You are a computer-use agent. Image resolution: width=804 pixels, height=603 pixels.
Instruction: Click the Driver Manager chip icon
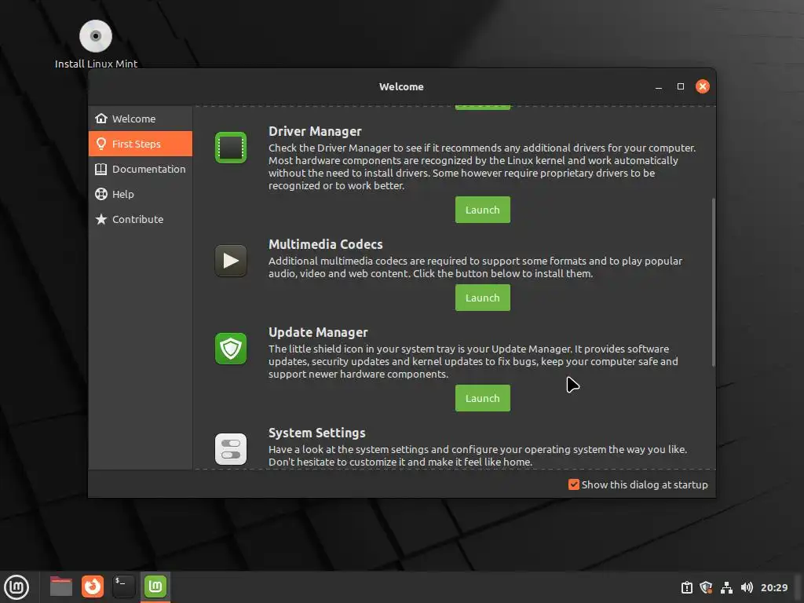[x=231, y=148]
